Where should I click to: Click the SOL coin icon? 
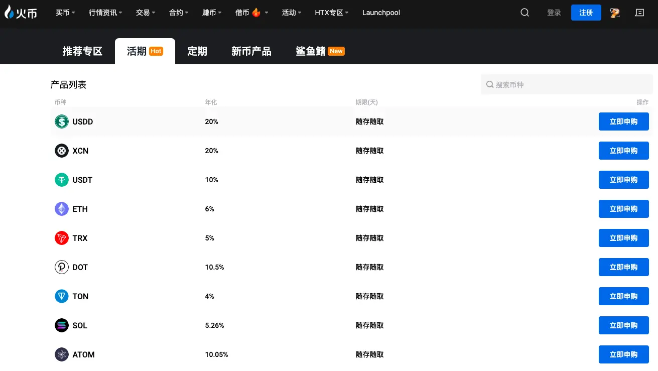[x=61, y=325]
